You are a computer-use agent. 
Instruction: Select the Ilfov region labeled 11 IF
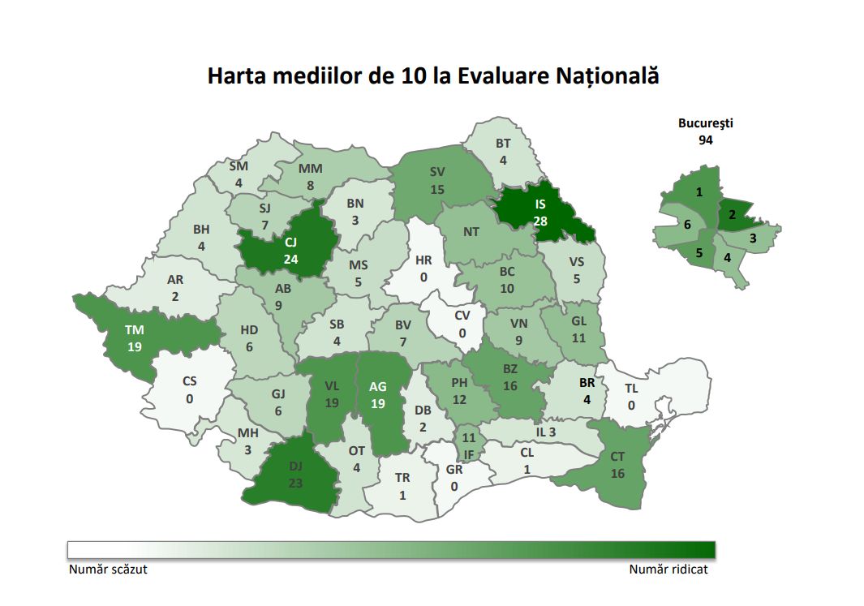click(469, 445)
